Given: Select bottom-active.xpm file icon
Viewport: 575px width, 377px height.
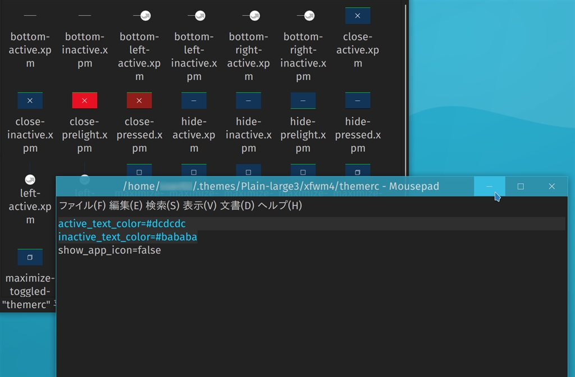Looking at the screenshot, I should point(30,15).
